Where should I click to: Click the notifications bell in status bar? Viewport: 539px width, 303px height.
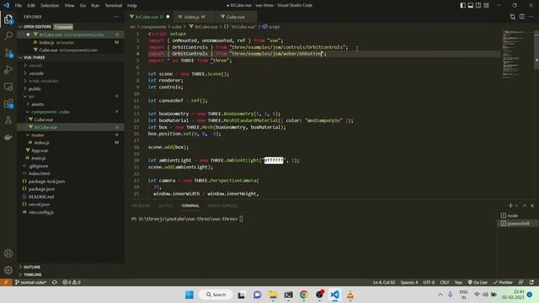click(531, 283)
